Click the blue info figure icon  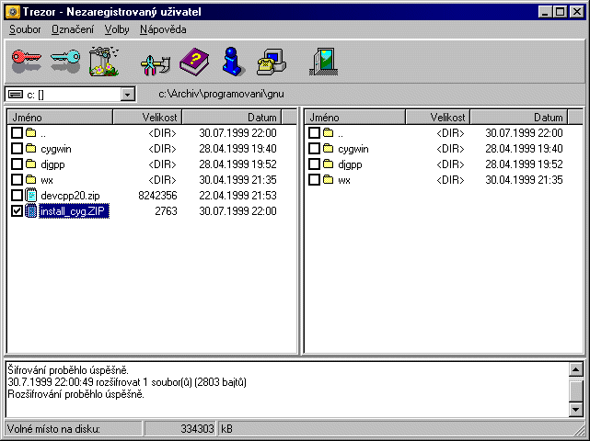pyautogui.click(x=234, y=62)
